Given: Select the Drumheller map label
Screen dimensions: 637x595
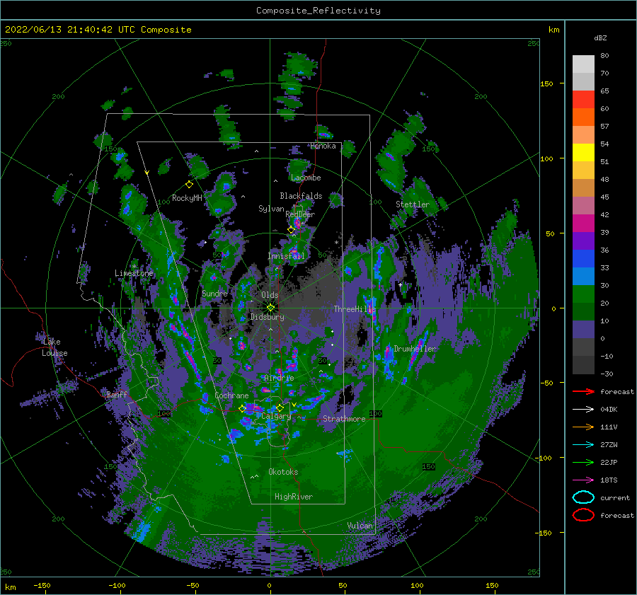Looking at the screenshot, I should point(415,349).
